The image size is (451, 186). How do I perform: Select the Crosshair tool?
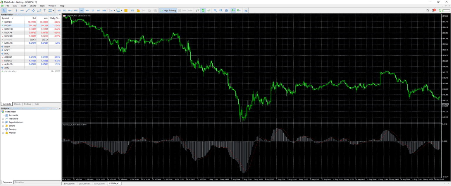pyautogui.click(x=9, y=10)
